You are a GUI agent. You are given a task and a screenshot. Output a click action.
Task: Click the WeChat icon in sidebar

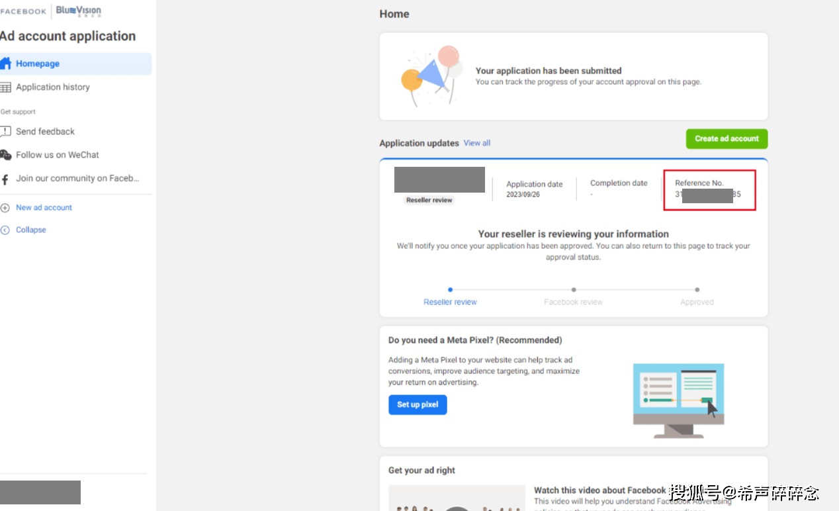pyautogui.click(x=5, y=155)
